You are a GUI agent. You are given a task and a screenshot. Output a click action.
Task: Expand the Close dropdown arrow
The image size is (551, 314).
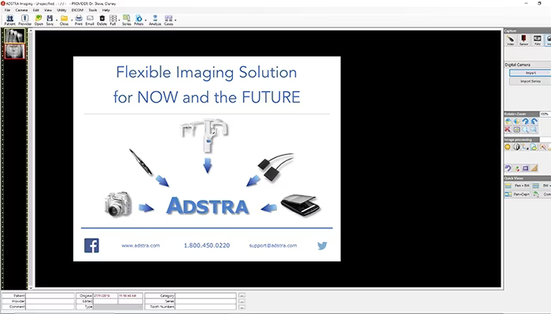click(72, 20)
